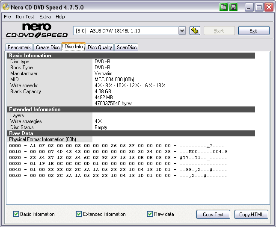276x227 pixels.
Task: Click the green floppy disk save icon
Action: point(233,7)
